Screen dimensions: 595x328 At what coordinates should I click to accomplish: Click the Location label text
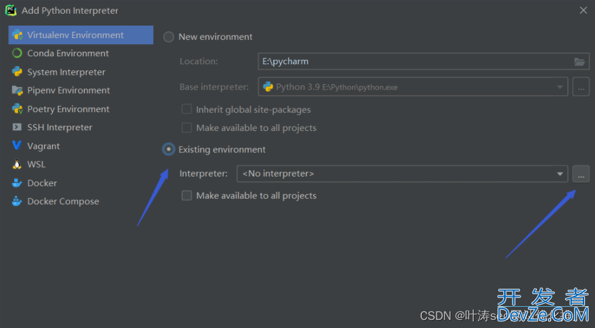pos(199,61)
